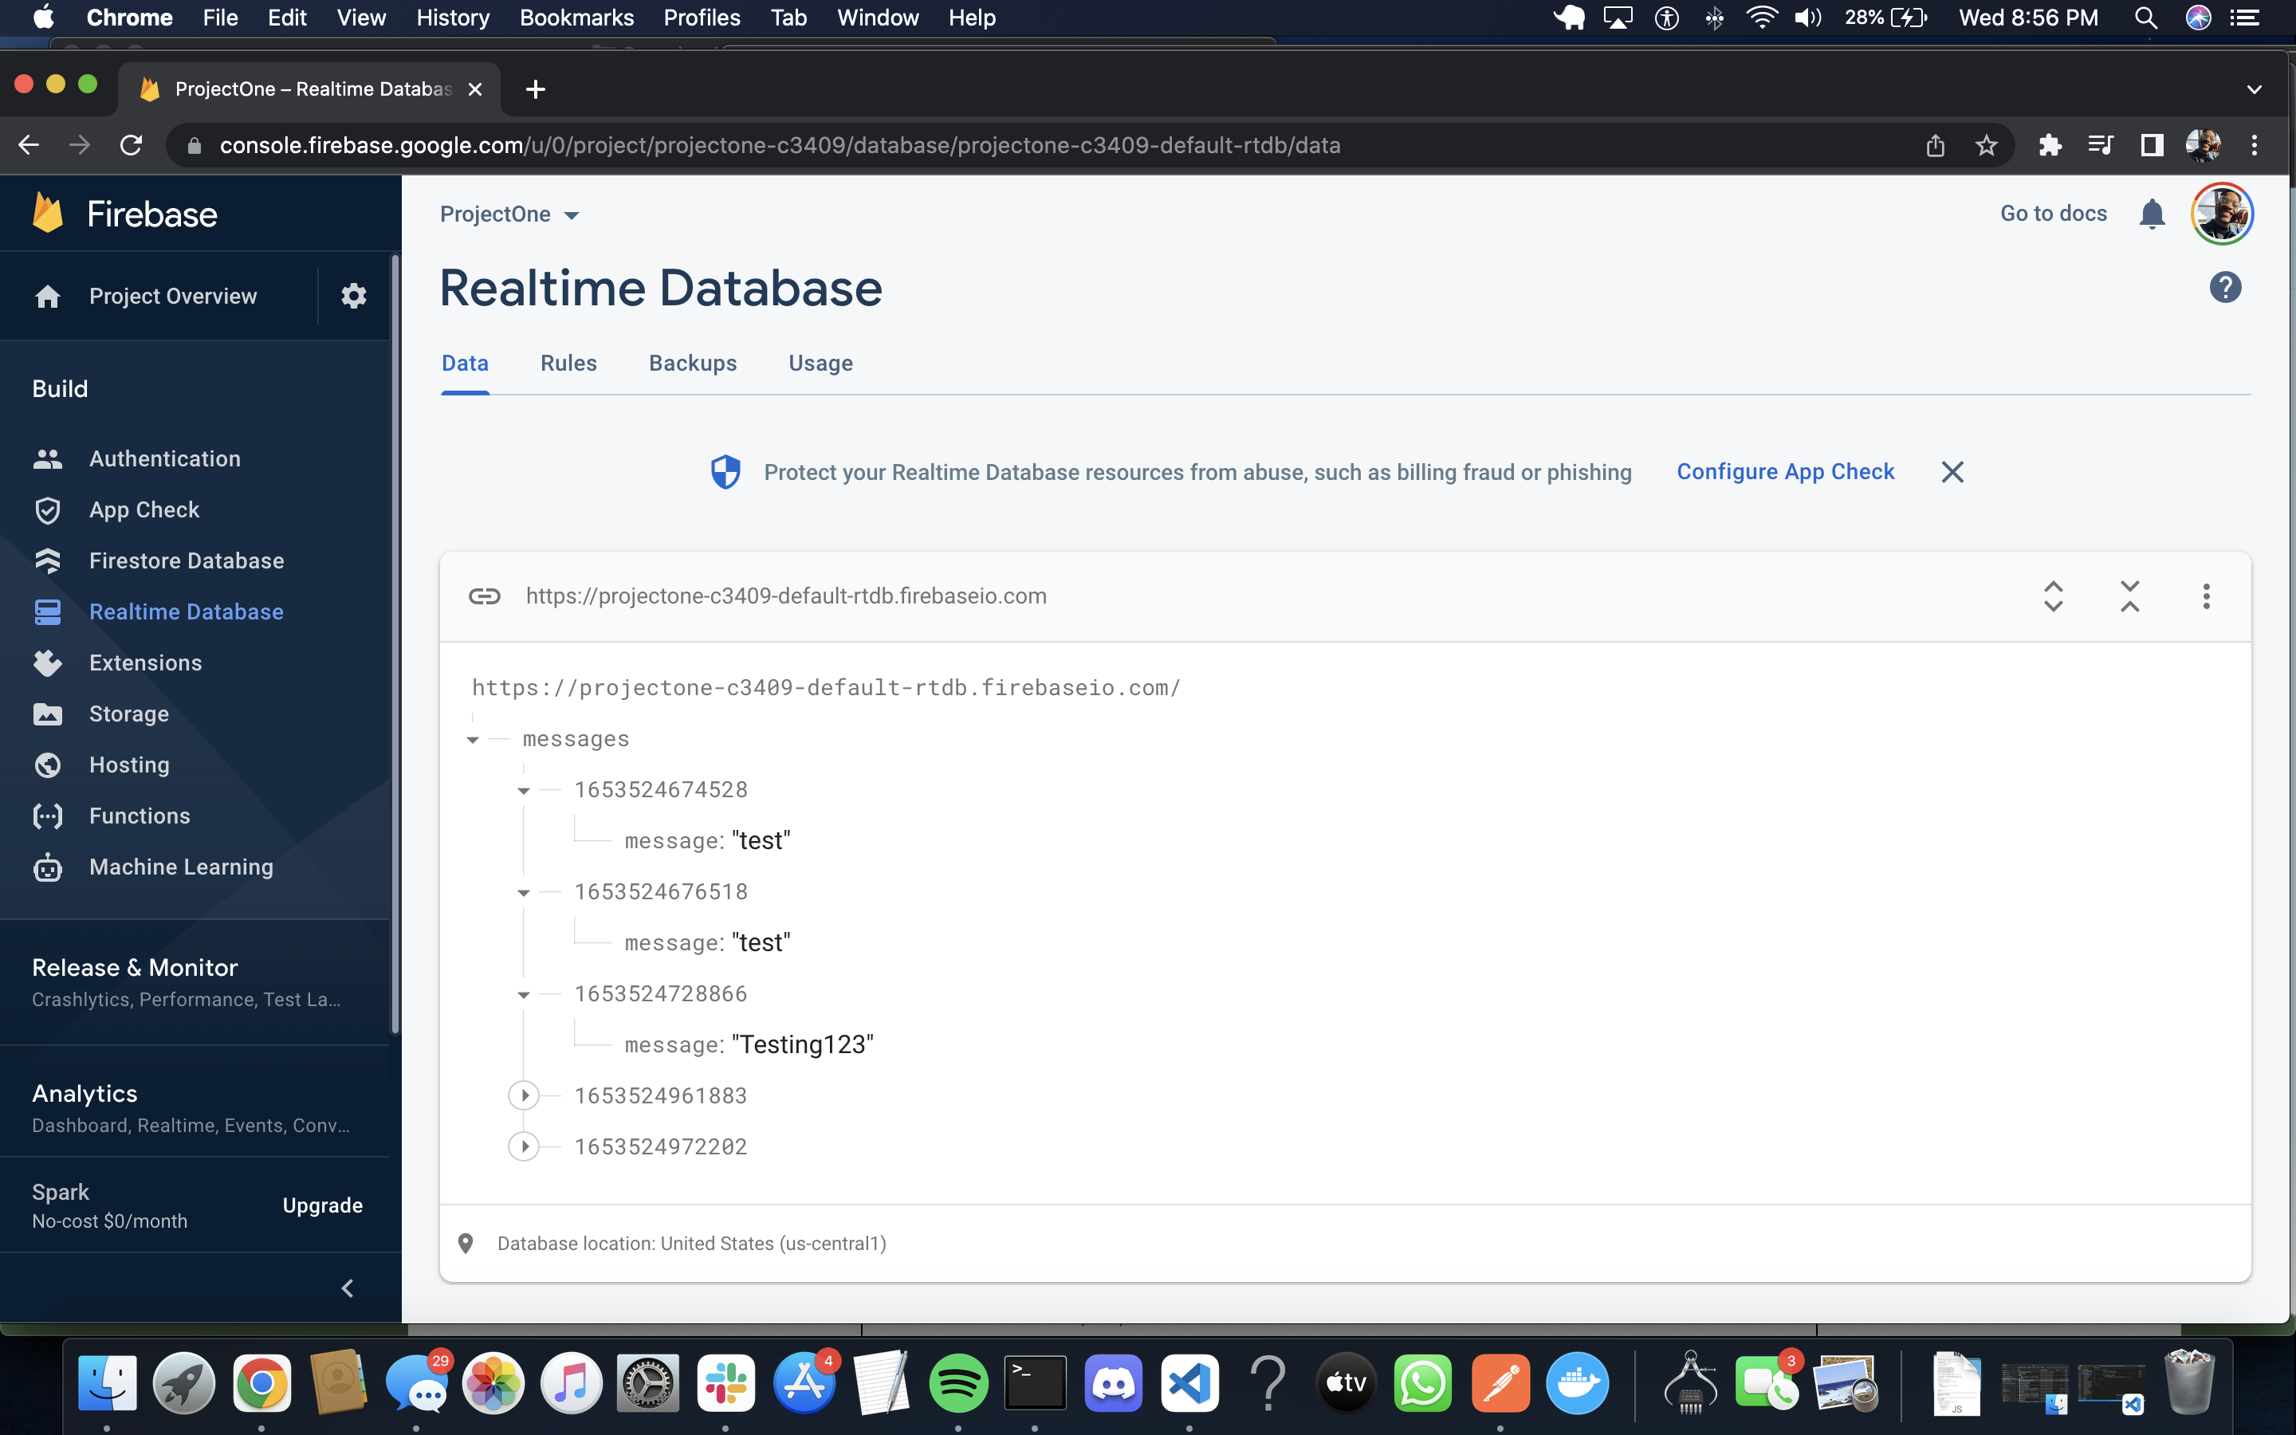Select the Firestore Database icon
Viewport: 2296px width, 1435px height.
[x=49, y=561]
